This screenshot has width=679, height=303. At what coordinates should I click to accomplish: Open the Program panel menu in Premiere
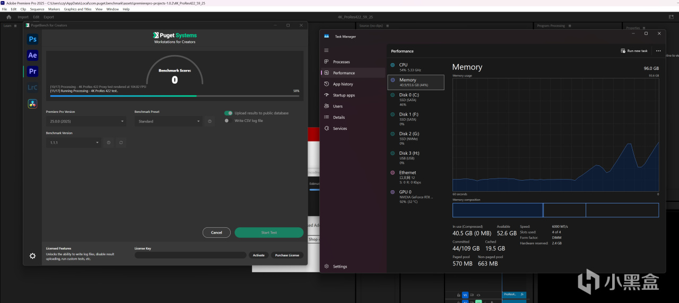click(x=569, y=25)
